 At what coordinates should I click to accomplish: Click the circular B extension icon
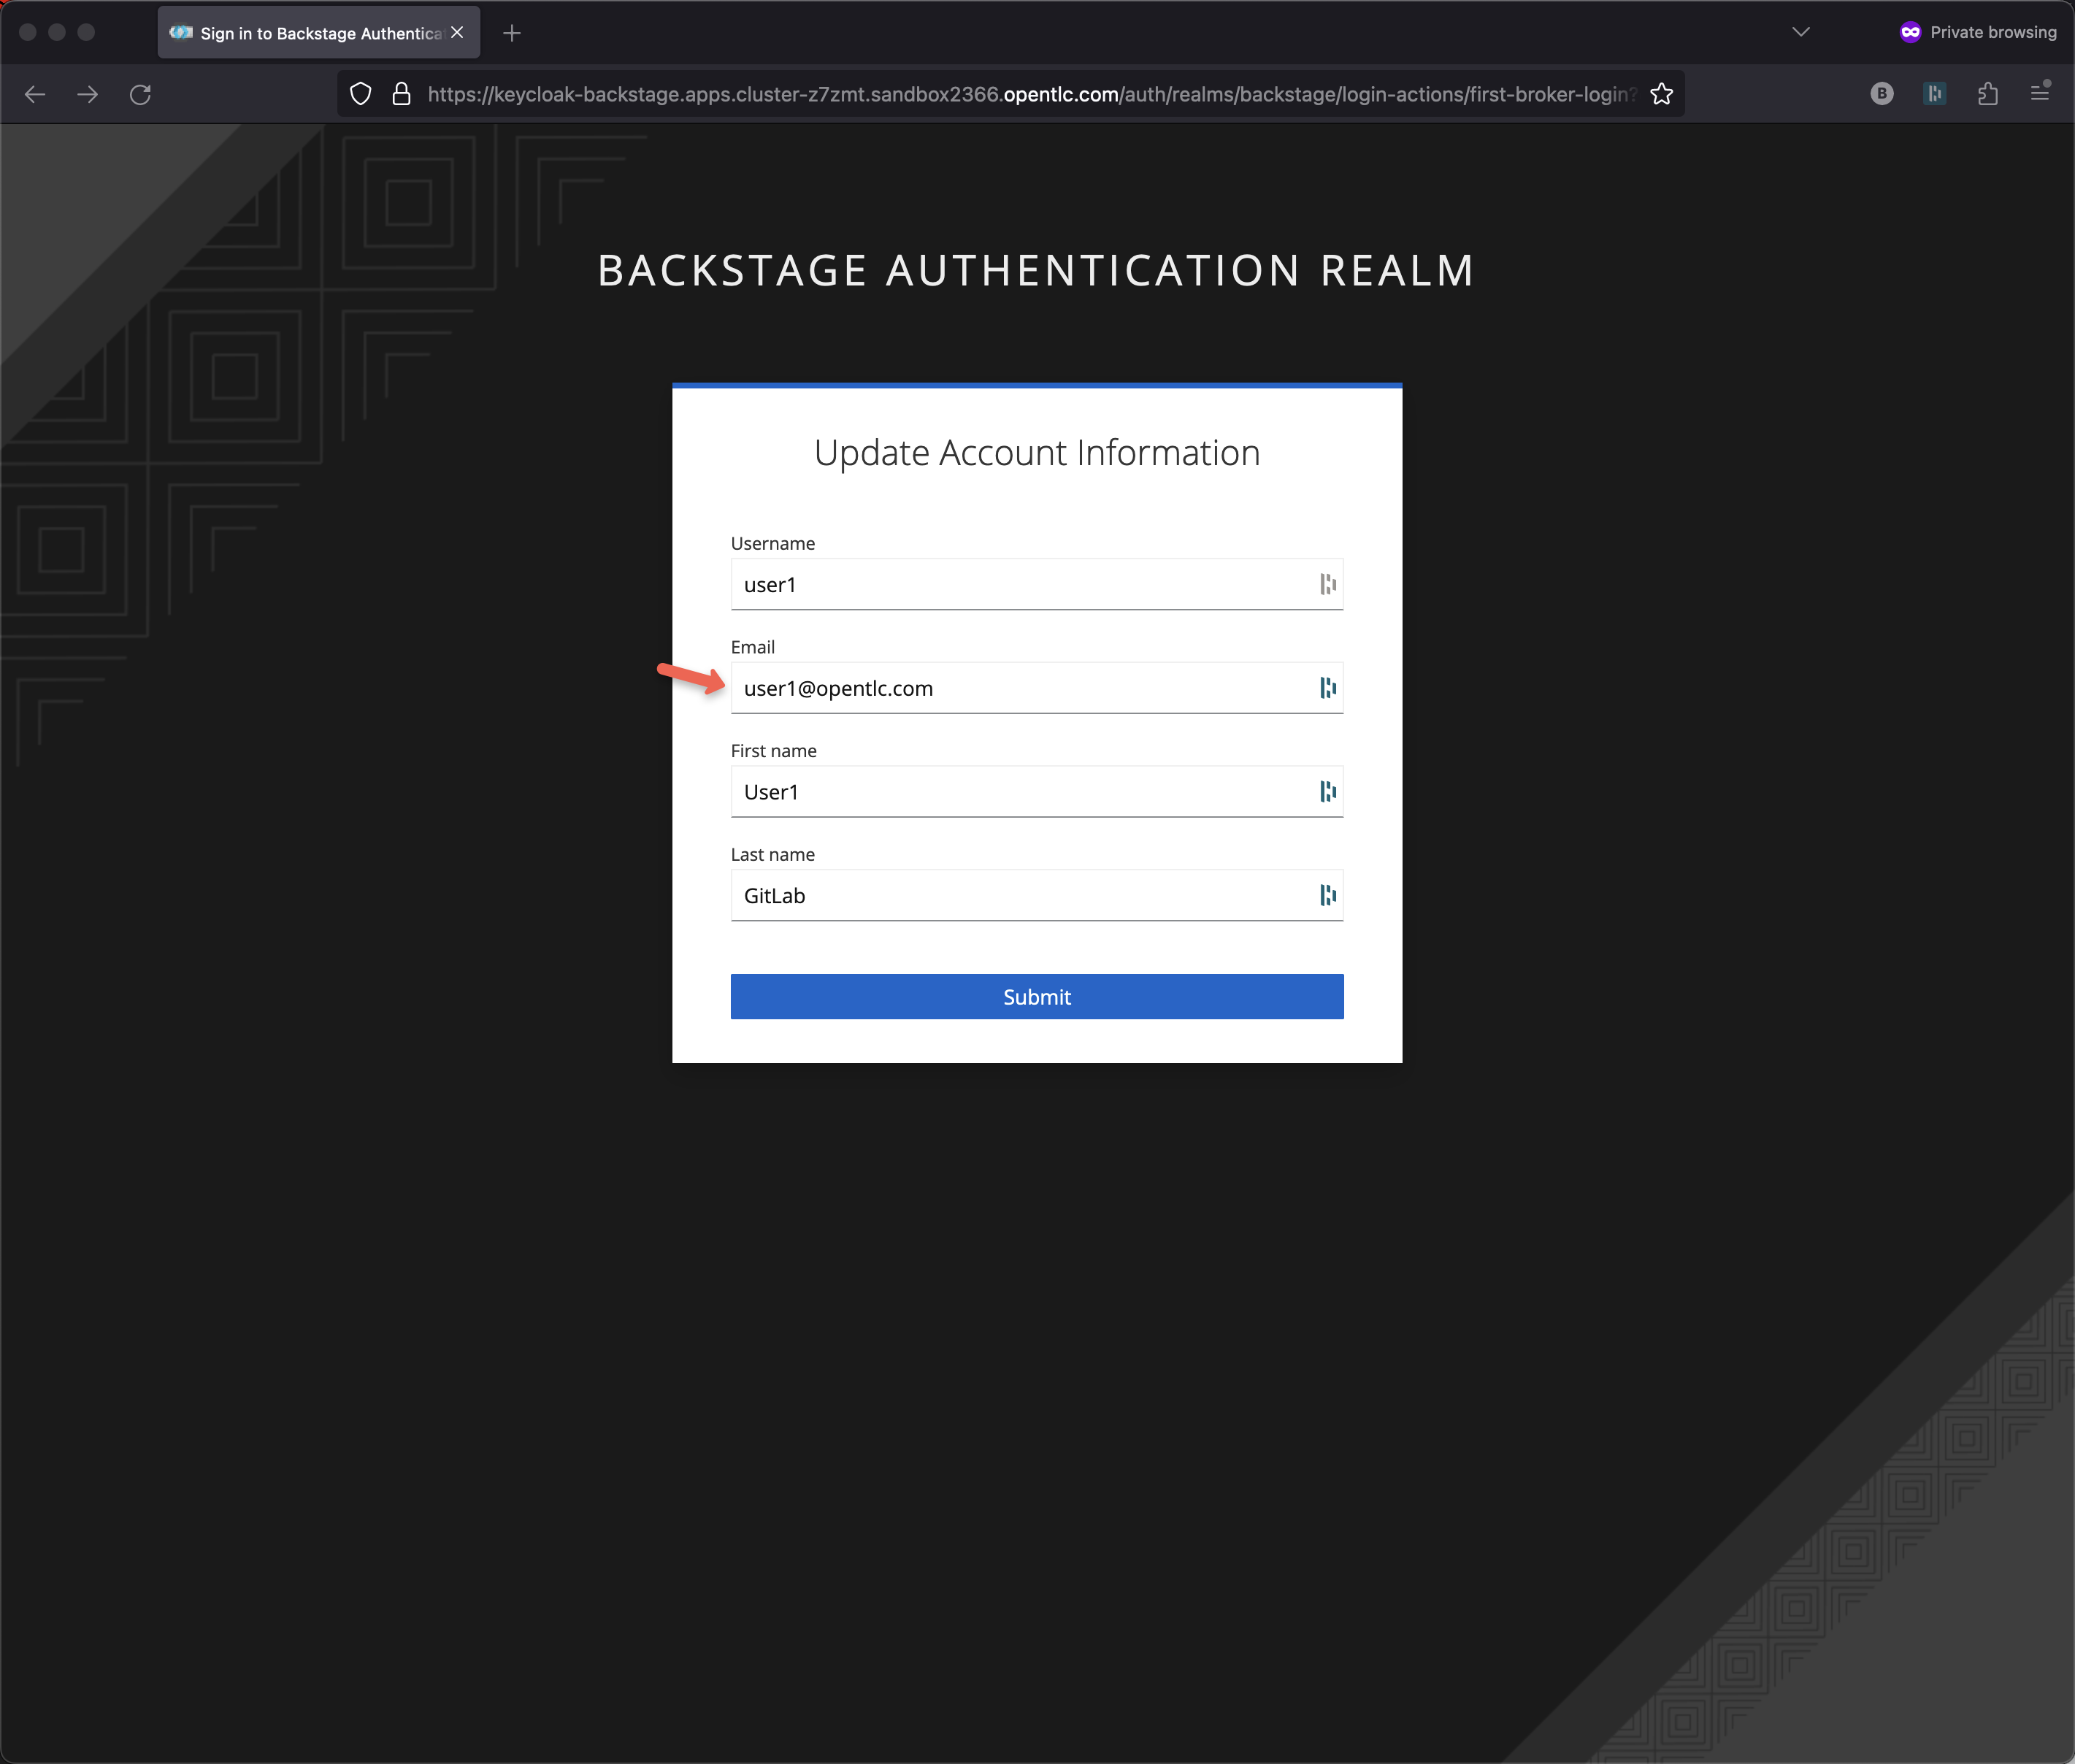1881,94
